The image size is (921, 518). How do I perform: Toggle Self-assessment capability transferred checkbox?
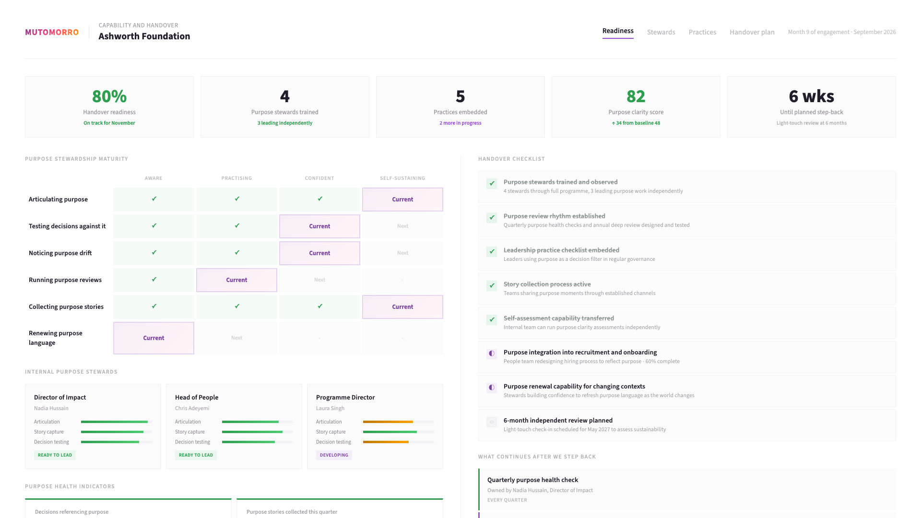point(492,319)
